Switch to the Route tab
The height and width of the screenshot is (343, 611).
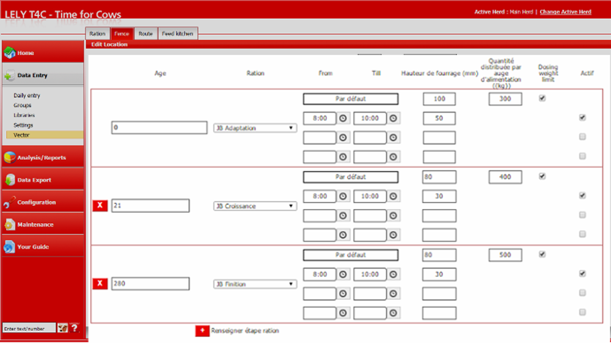[145, 34]
